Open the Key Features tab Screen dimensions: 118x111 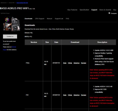(x=72, y=10)
